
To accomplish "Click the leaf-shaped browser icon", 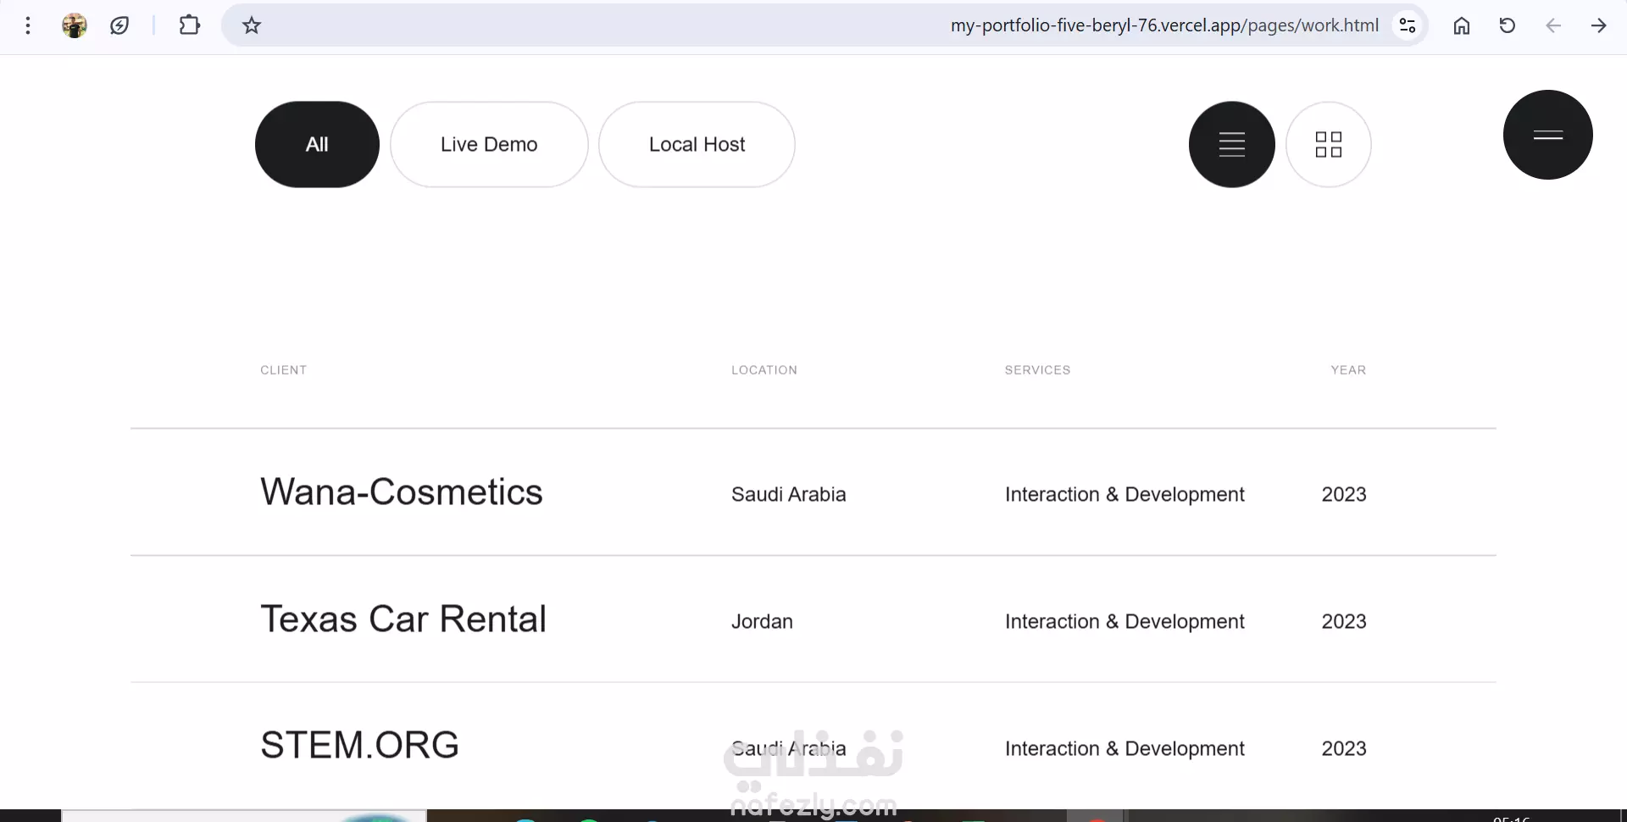I will click(x=119, y=25).
